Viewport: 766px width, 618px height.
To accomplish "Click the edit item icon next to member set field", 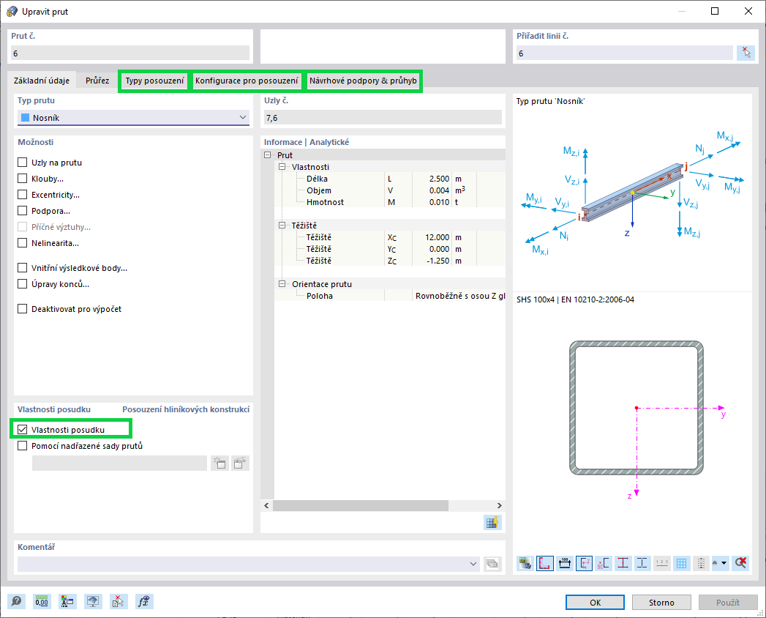I will [x=240, y=463].
